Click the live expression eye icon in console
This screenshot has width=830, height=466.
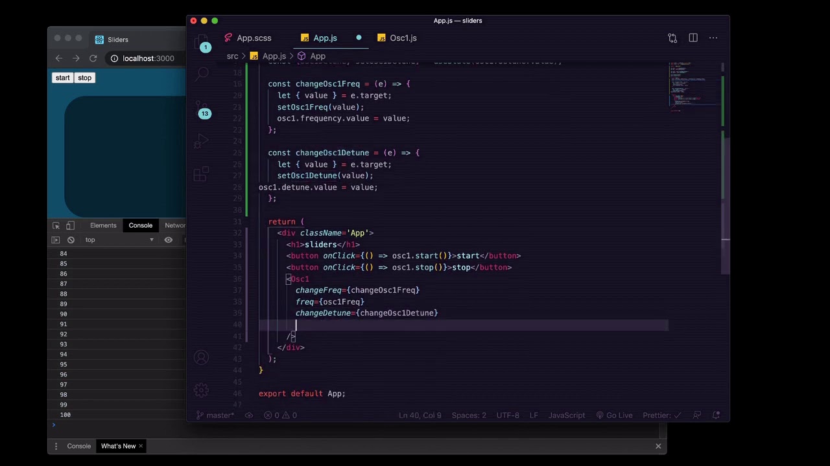[169, 240]
